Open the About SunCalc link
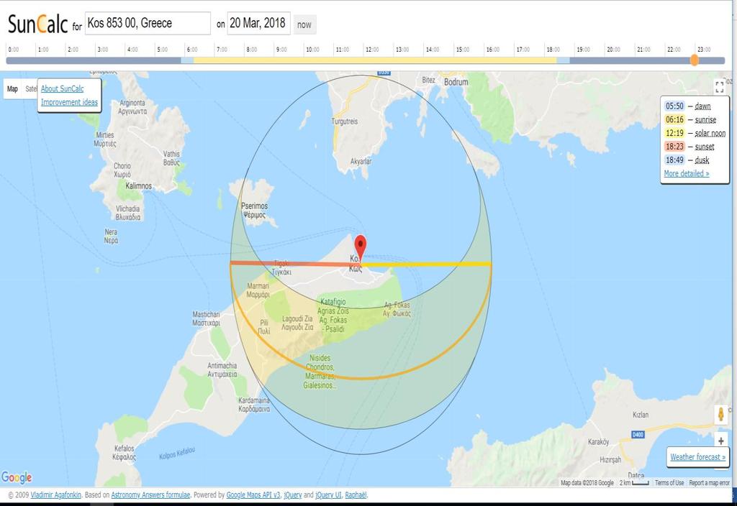 [62, 88]
